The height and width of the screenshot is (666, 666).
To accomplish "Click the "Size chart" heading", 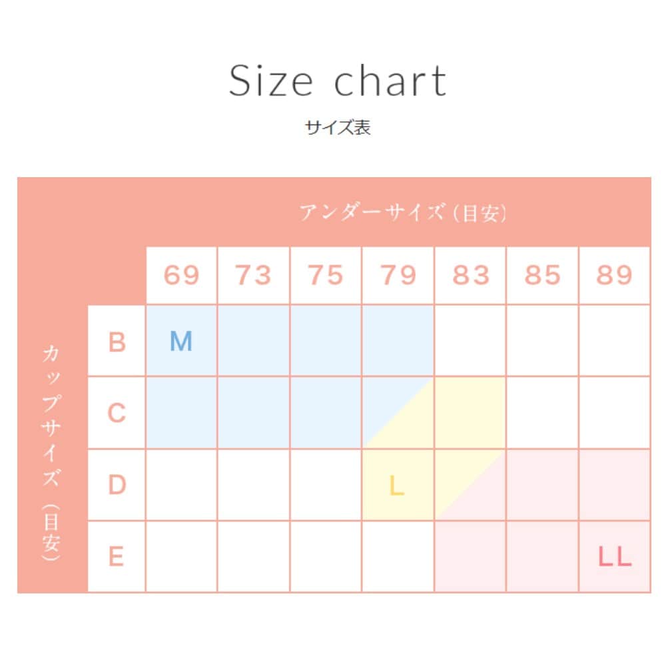I will tap(338, 81).
